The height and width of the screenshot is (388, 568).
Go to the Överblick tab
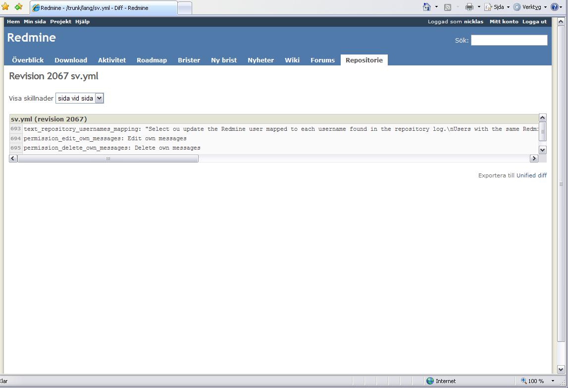point(28,60)
